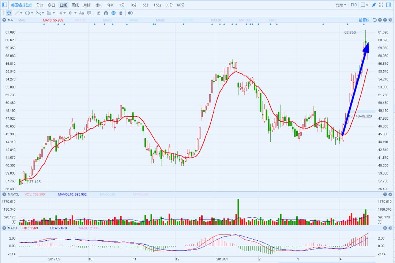Select the 日线 daily chart tab

pyautogui.click(x=63, y=5)
